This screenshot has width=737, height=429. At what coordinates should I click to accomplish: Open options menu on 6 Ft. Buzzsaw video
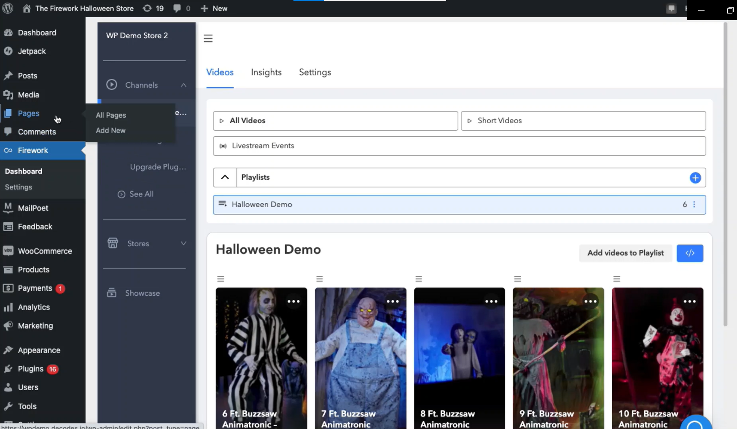click(x=294, y=301)
